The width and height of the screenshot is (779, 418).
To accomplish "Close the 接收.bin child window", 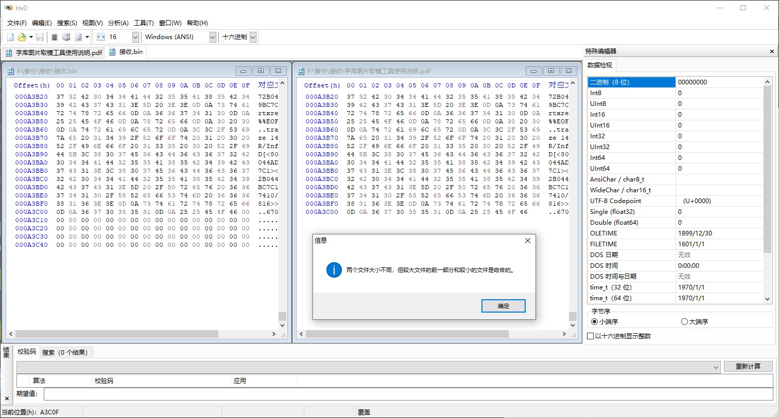I will (x=278, y=71).
